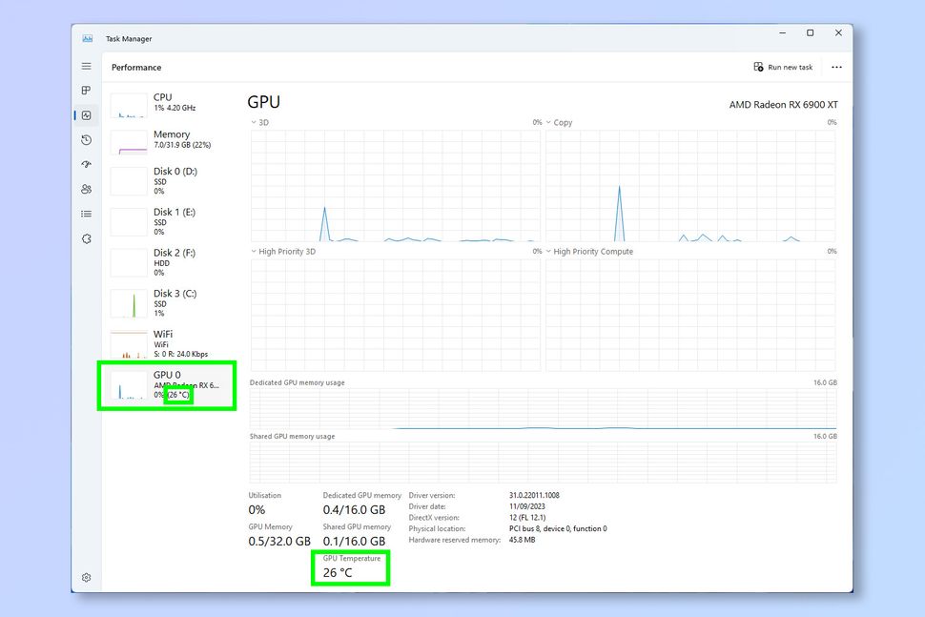925x617 pixels.
Task: Collapse the High Priority Compute section
Action: [x=549, y=251]
